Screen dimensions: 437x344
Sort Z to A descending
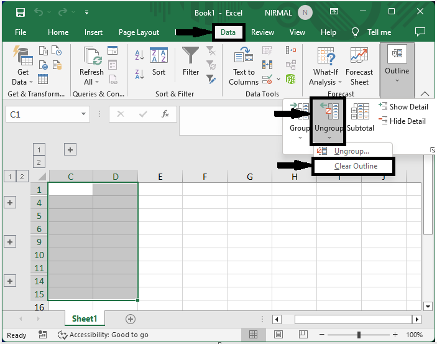point(139,74)
